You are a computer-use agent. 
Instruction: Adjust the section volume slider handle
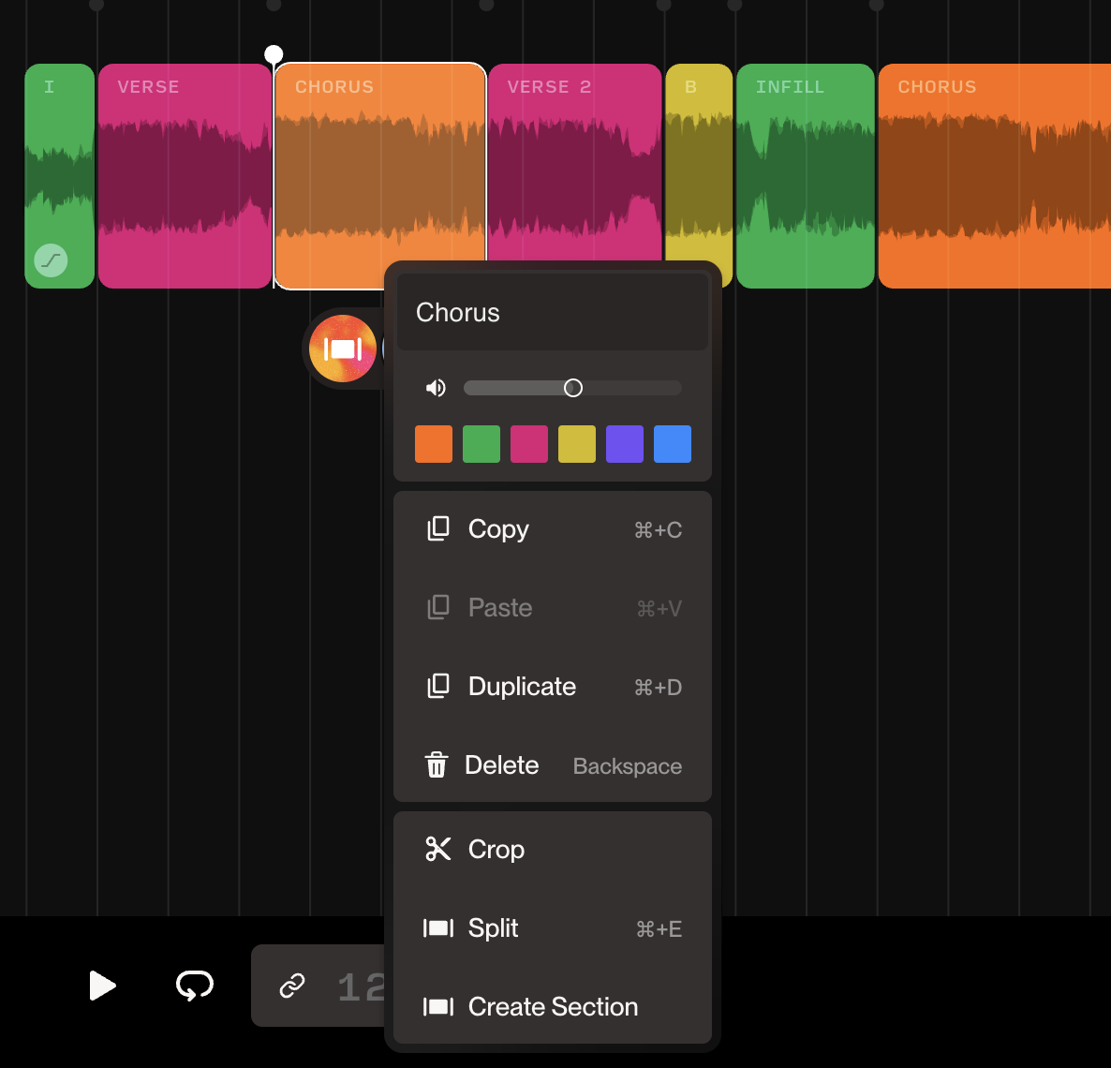click(x=572, y=388)
